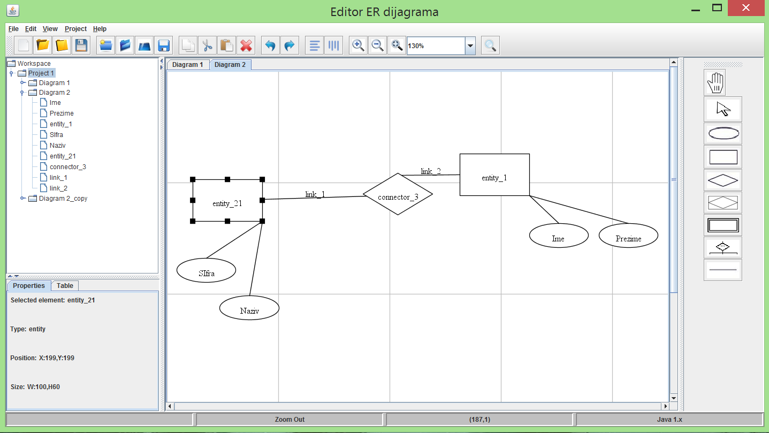769x433 pixels.
Task: Switch to the Table tab
Action: [65, 286]
